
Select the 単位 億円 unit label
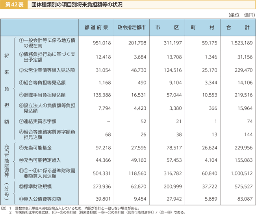click(242, 15)
